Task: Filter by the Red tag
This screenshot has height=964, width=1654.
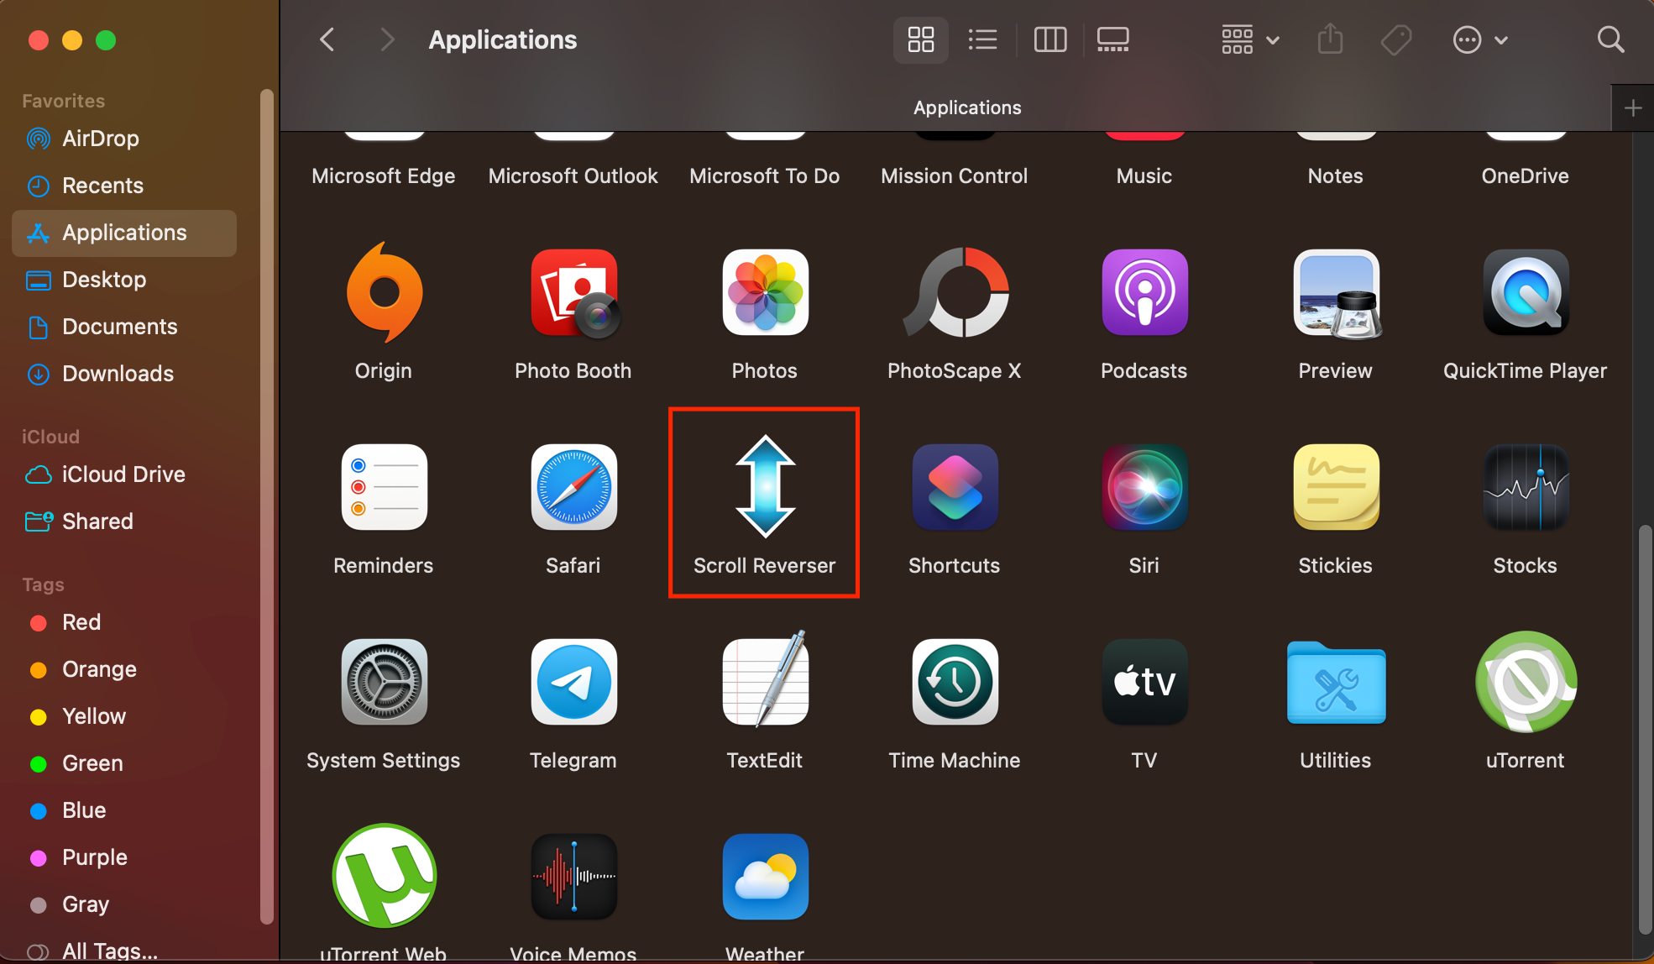Action: click(124, 622)
